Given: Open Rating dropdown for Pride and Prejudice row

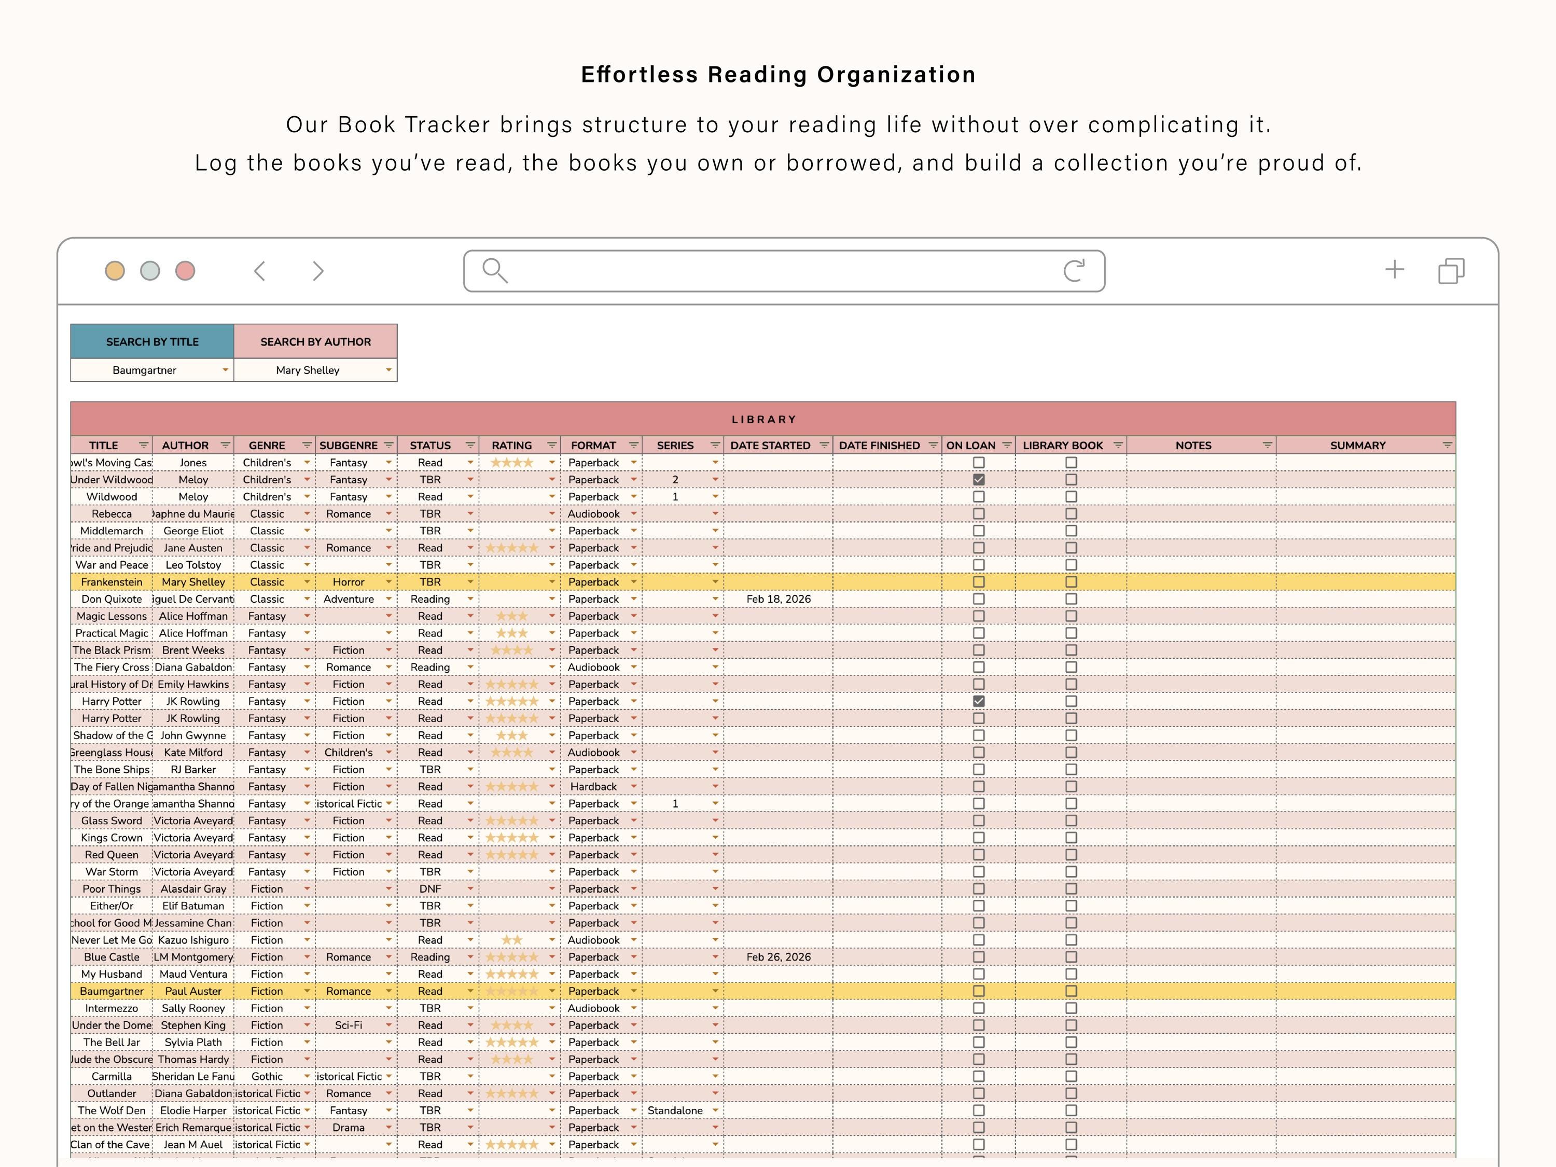Looking at the screenshot, I should click(x=551, y=548).
